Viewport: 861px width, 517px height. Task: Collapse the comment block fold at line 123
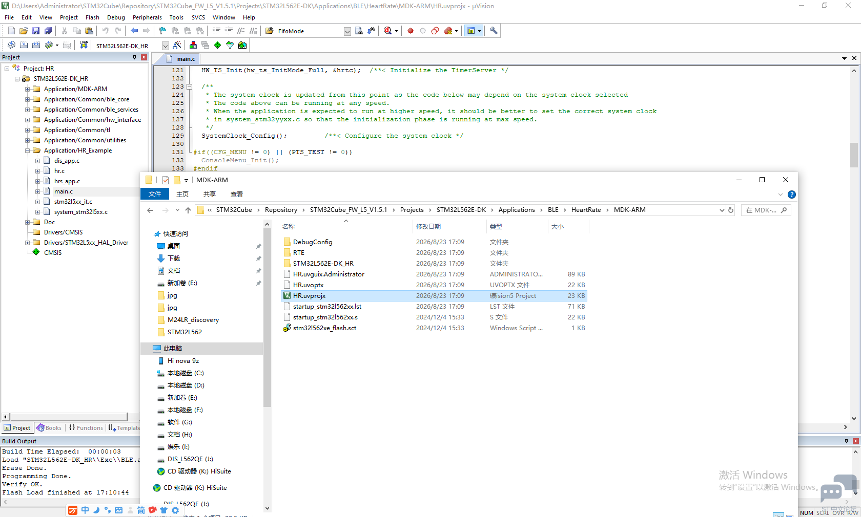click(189, 87)
